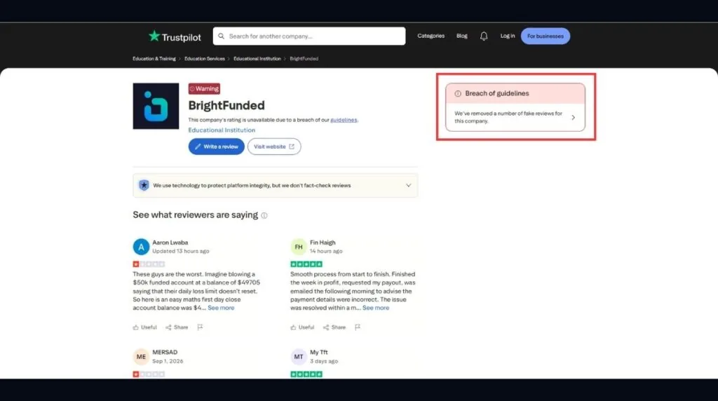This screenshot has height=401, width=718.
Task: Click the 'Sep 1, 2026' date
Action: 168,361
